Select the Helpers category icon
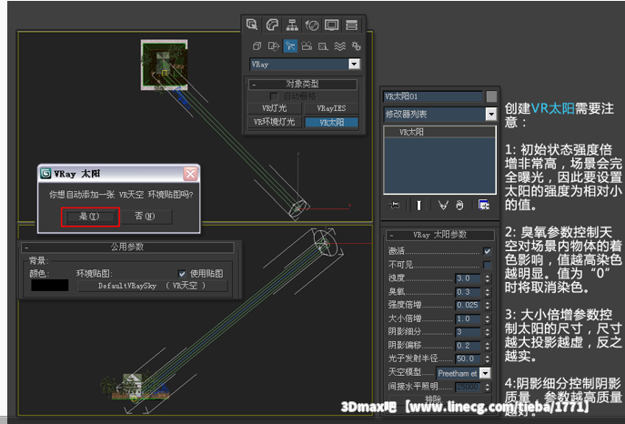This screenshot has height=424, width=625. (323, 46)
